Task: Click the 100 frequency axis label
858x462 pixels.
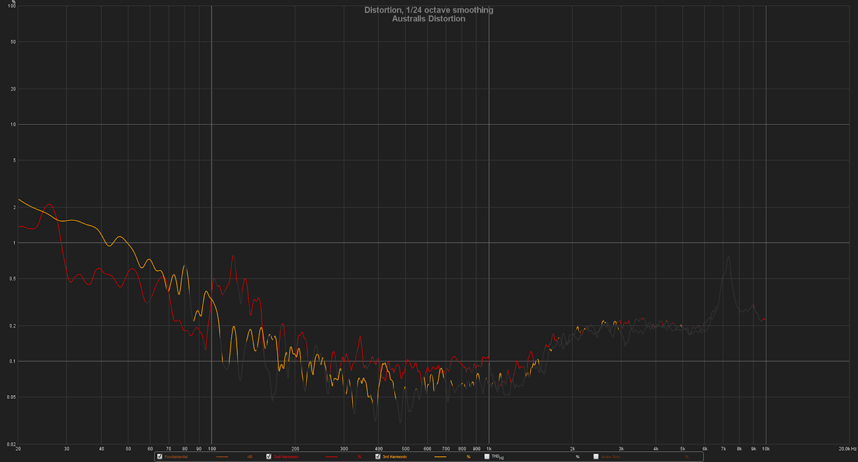Action: pos(212,449)
